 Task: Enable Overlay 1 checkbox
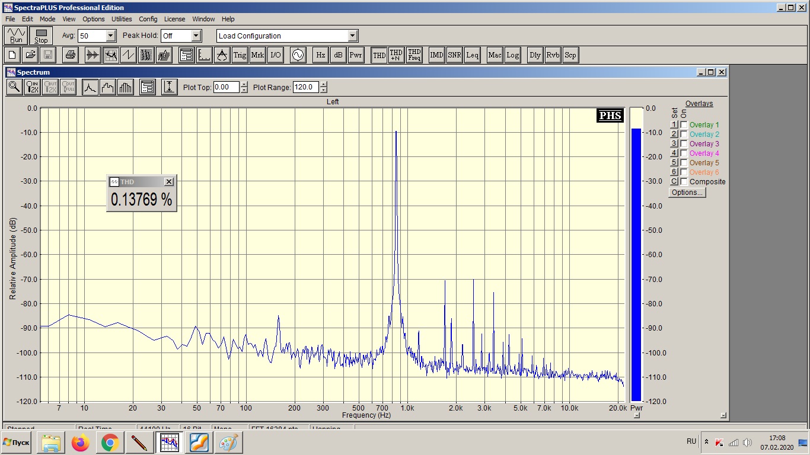(684, 125)
